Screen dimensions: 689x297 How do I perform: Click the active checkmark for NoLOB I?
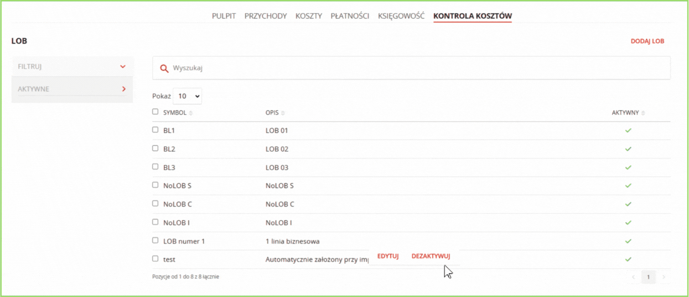point(628,222)
